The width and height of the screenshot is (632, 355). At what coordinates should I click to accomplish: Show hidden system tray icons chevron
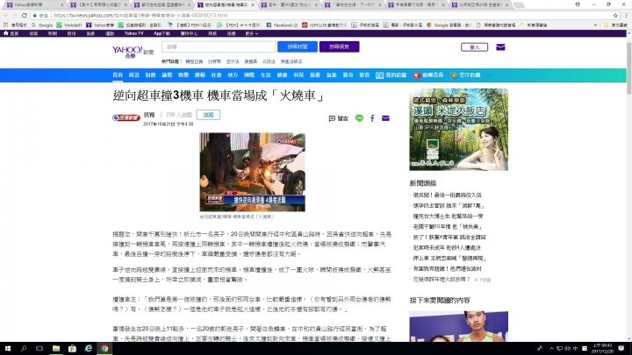tap(551, 349)
